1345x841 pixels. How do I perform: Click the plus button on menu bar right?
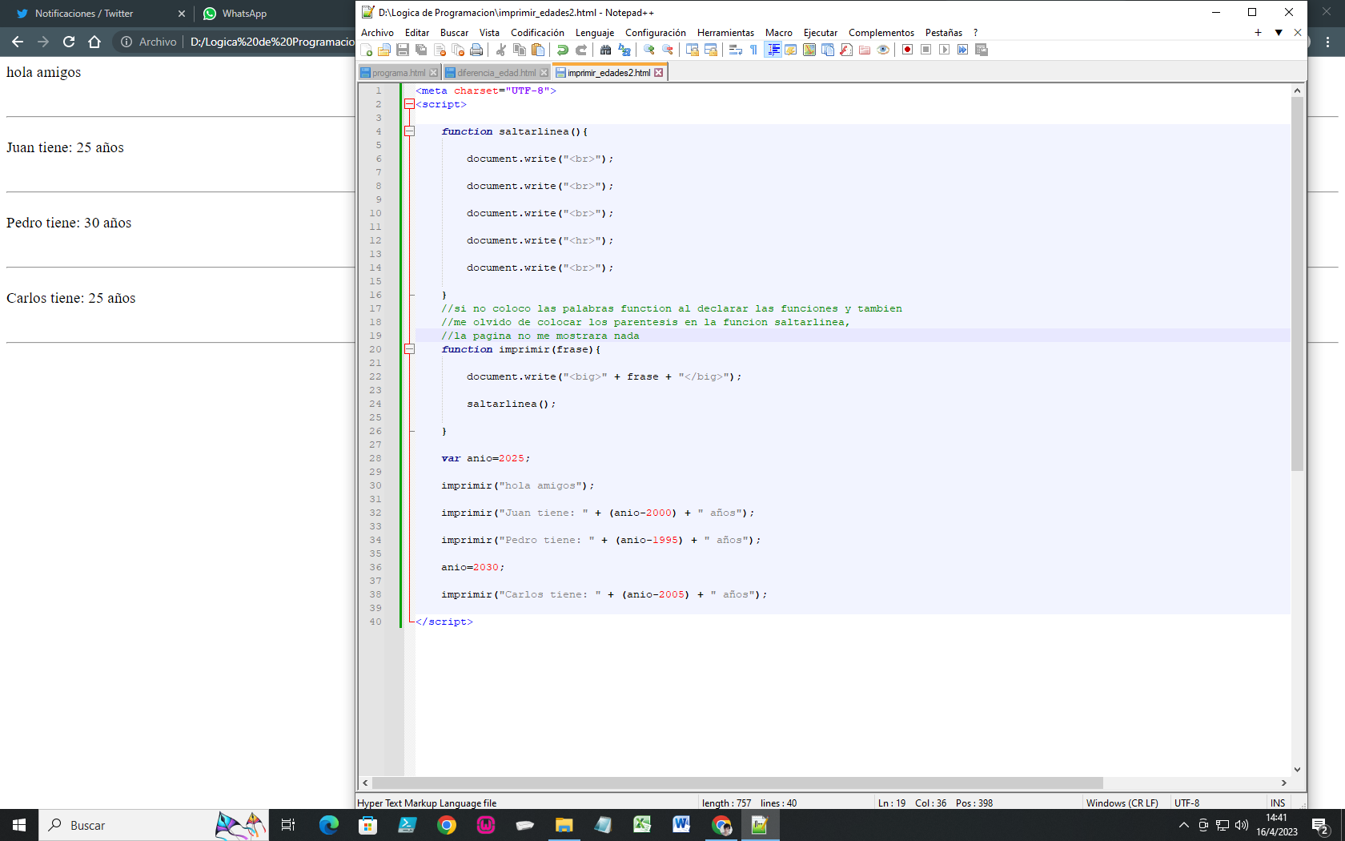tap(1259, 33)
